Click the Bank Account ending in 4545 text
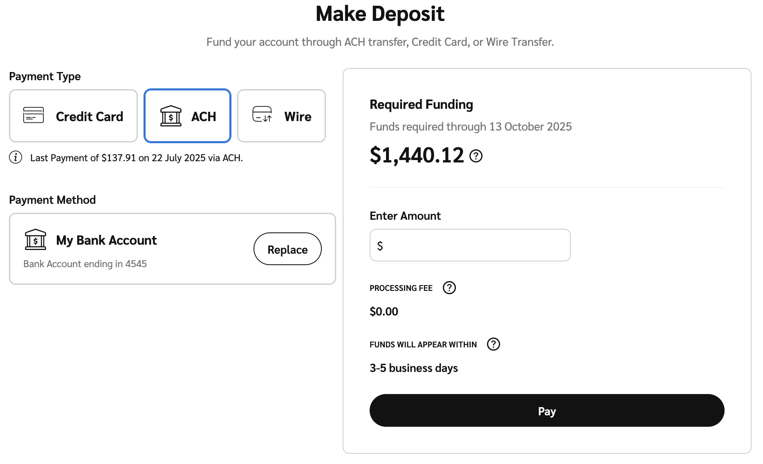The height and width of the screenshot is (464, 763). tap(85, 264)
